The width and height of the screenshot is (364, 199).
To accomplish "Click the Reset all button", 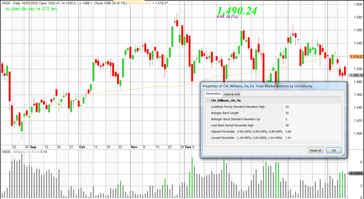I will click(315, 150).
